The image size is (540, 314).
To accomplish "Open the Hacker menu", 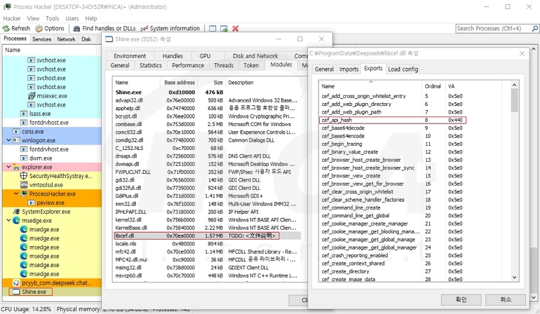I will pos(12,18).
